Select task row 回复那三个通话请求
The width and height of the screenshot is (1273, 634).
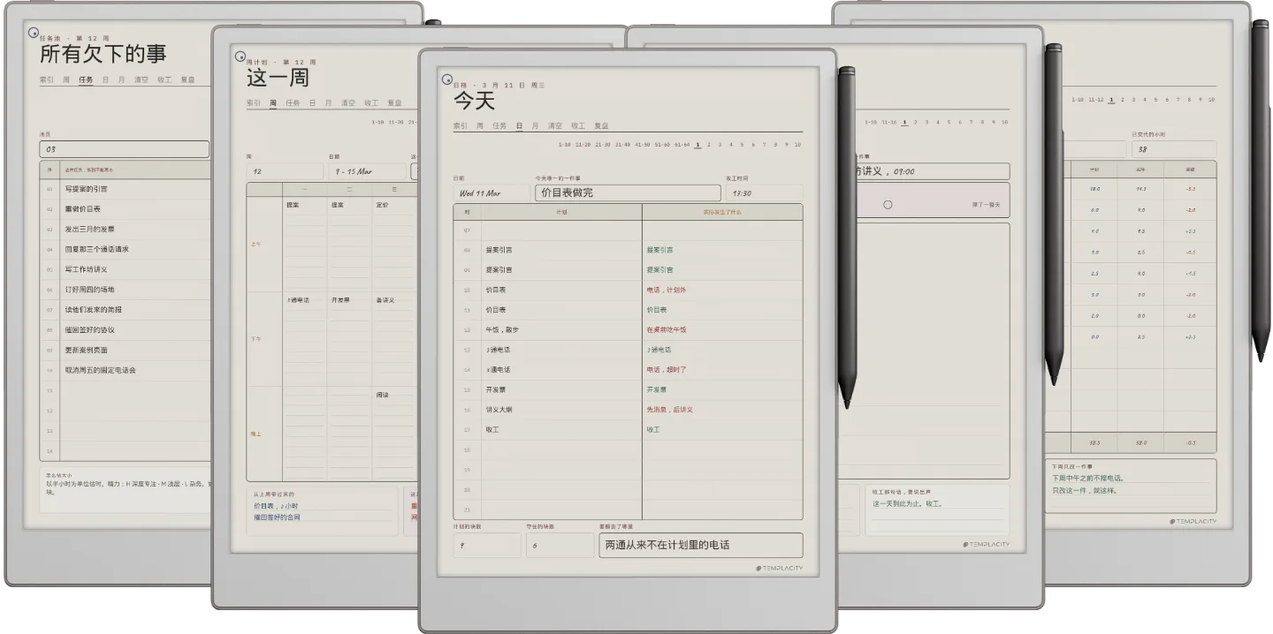point(125,250)
